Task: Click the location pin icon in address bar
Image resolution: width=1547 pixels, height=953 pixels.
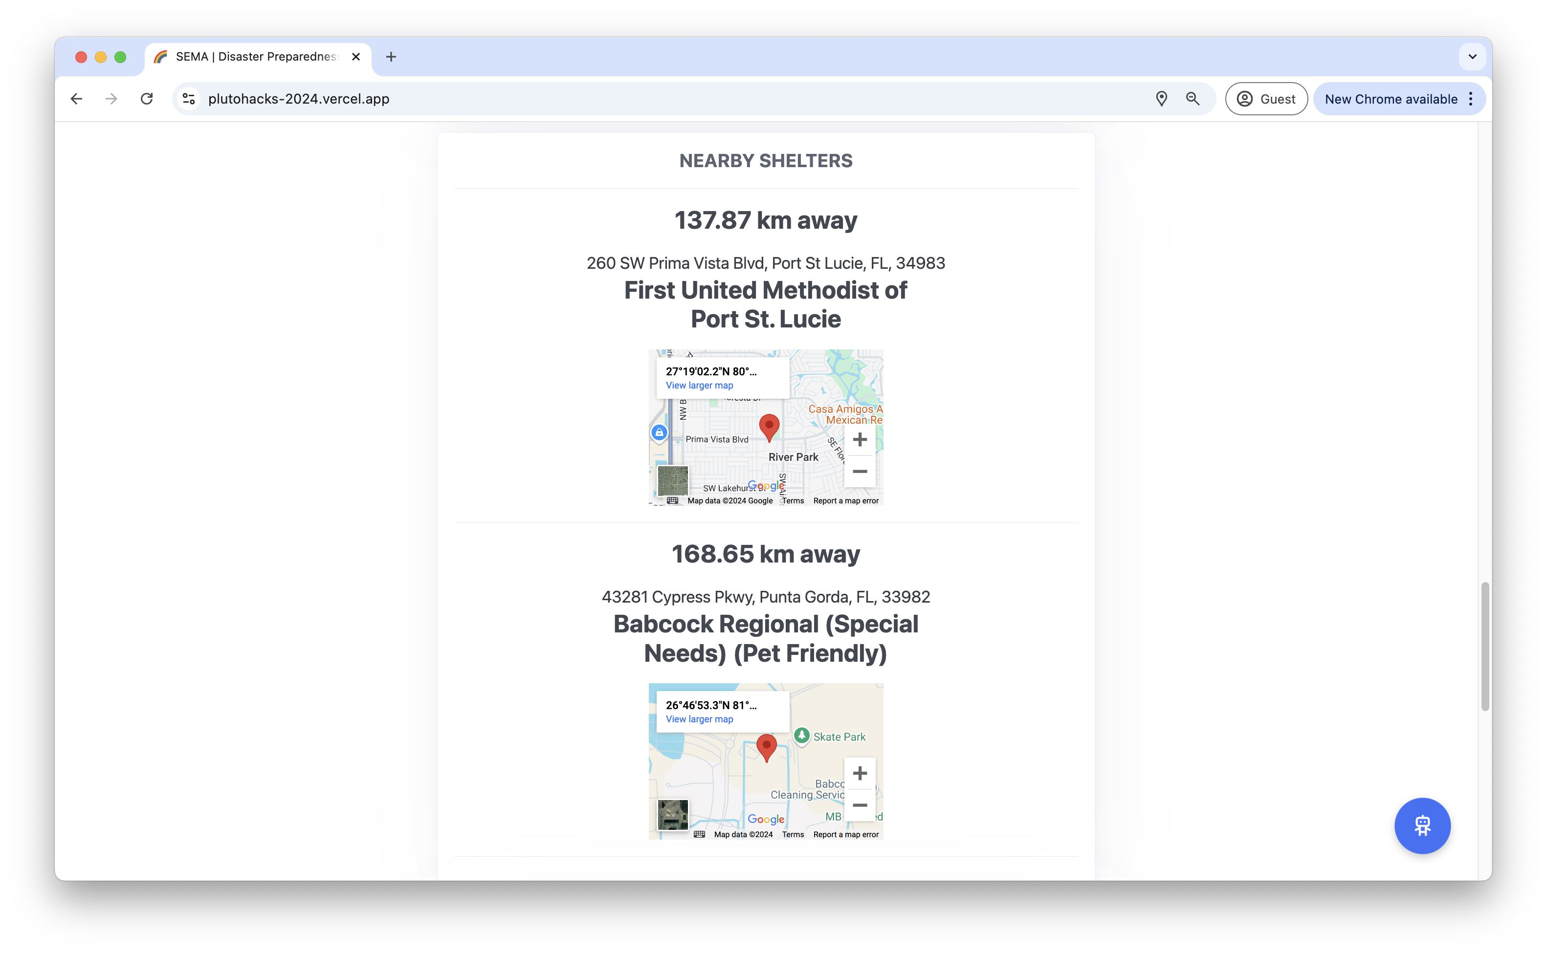Action: pos(1161,99)
